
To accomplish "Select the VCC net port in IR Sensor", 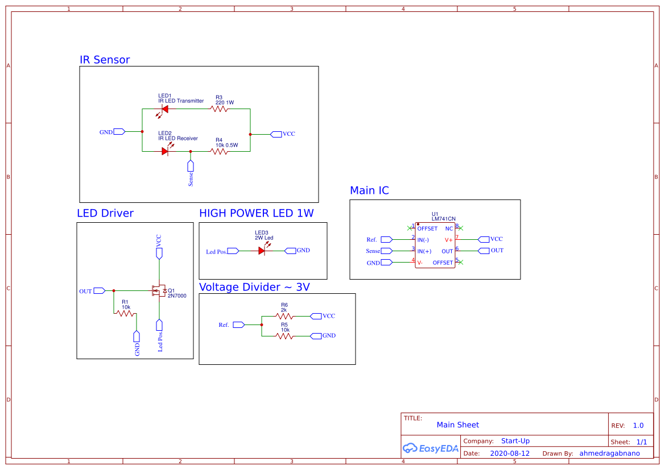I will pos(276,134).
